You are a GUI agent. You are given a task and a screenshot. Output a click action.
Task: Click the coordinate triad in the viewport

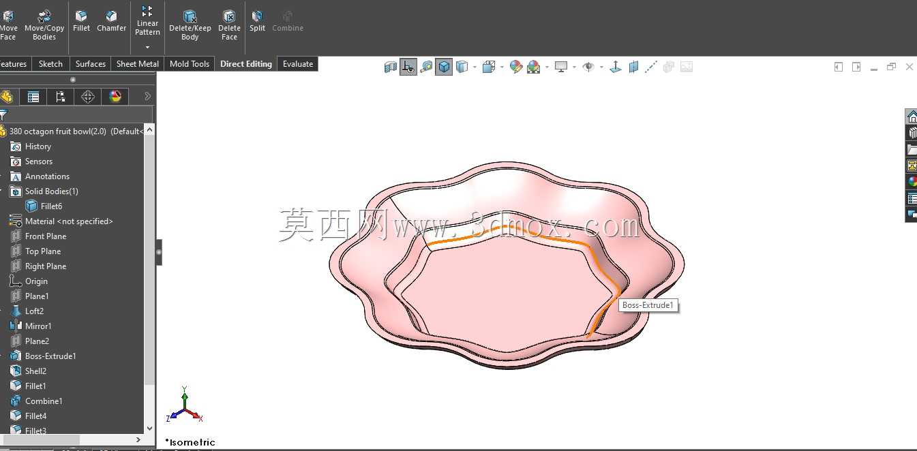pos(185,405)
